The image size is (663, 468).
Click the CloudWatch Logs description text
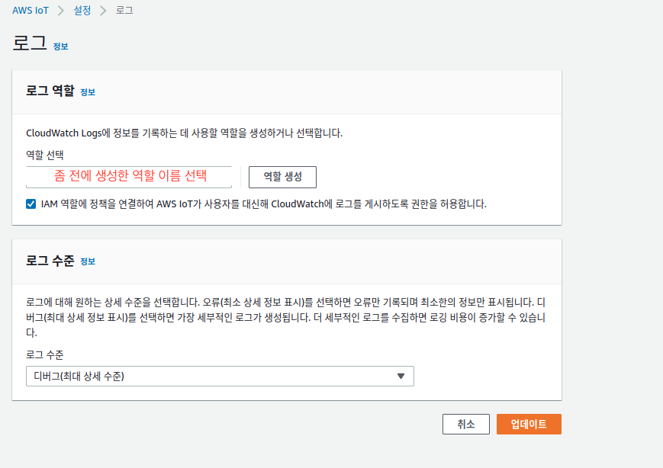185,133
